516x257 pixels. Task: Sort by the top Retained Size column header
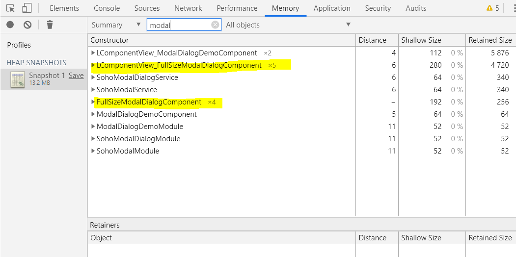(491, 40)
